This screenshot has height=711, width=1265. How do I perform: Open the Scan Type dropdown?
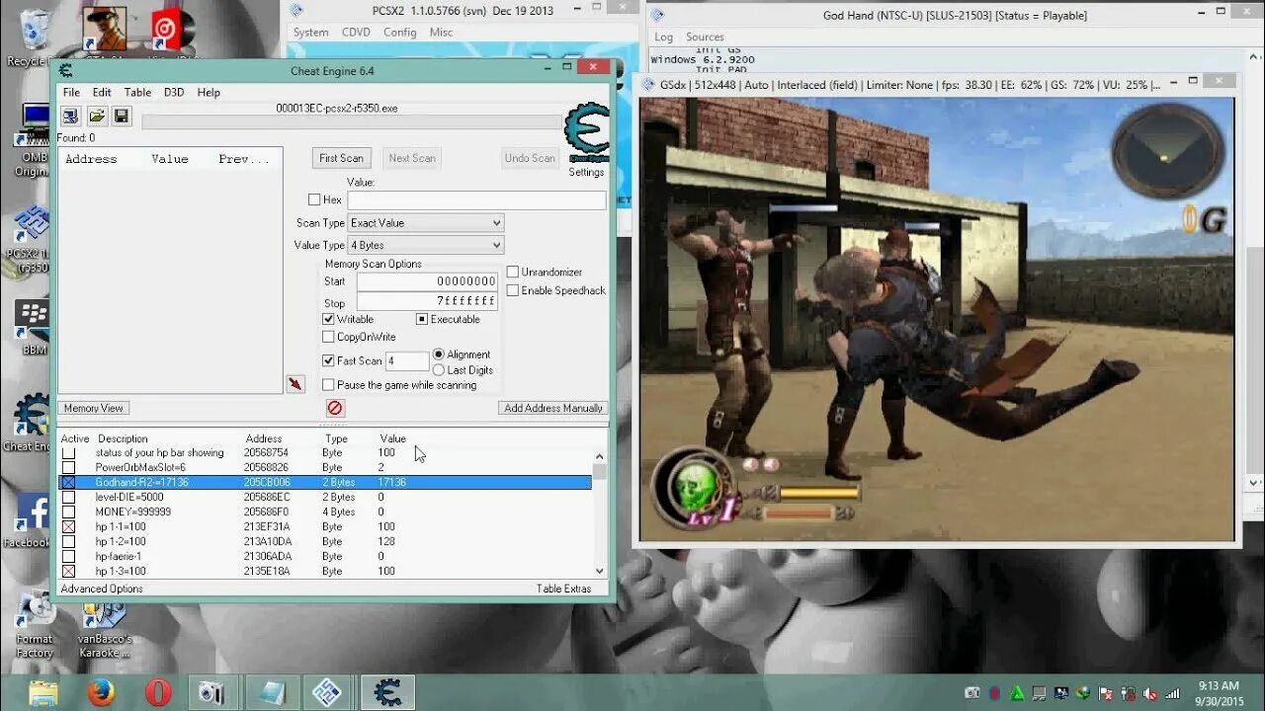click(426, 223)
